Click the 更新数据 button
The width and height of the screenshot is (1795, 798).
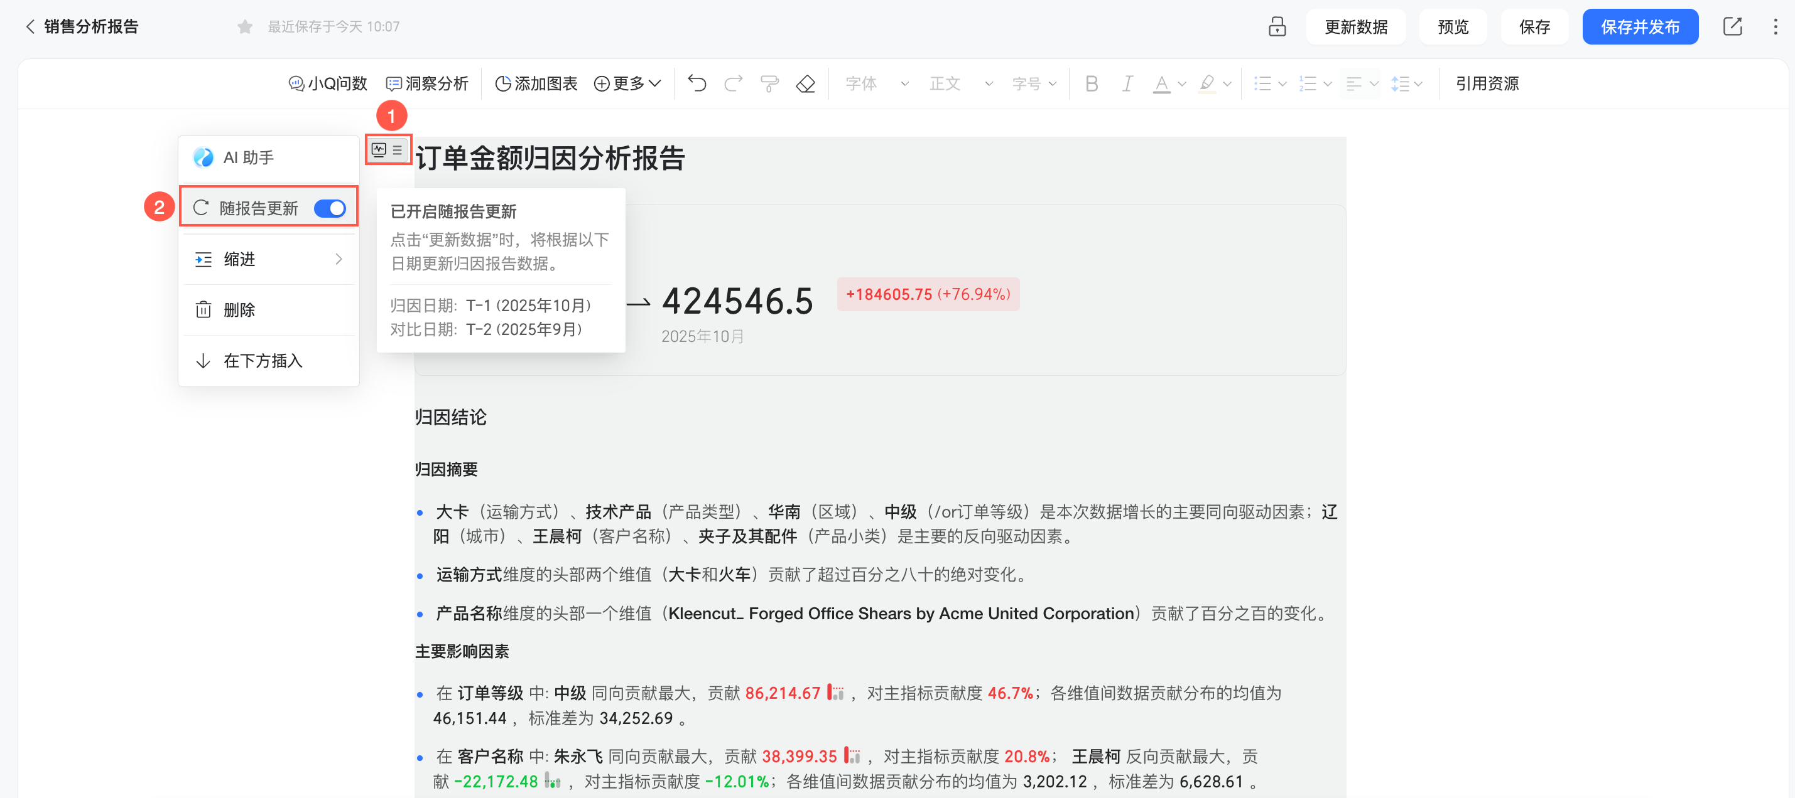pyautogui.click(x=1355, y=26)
